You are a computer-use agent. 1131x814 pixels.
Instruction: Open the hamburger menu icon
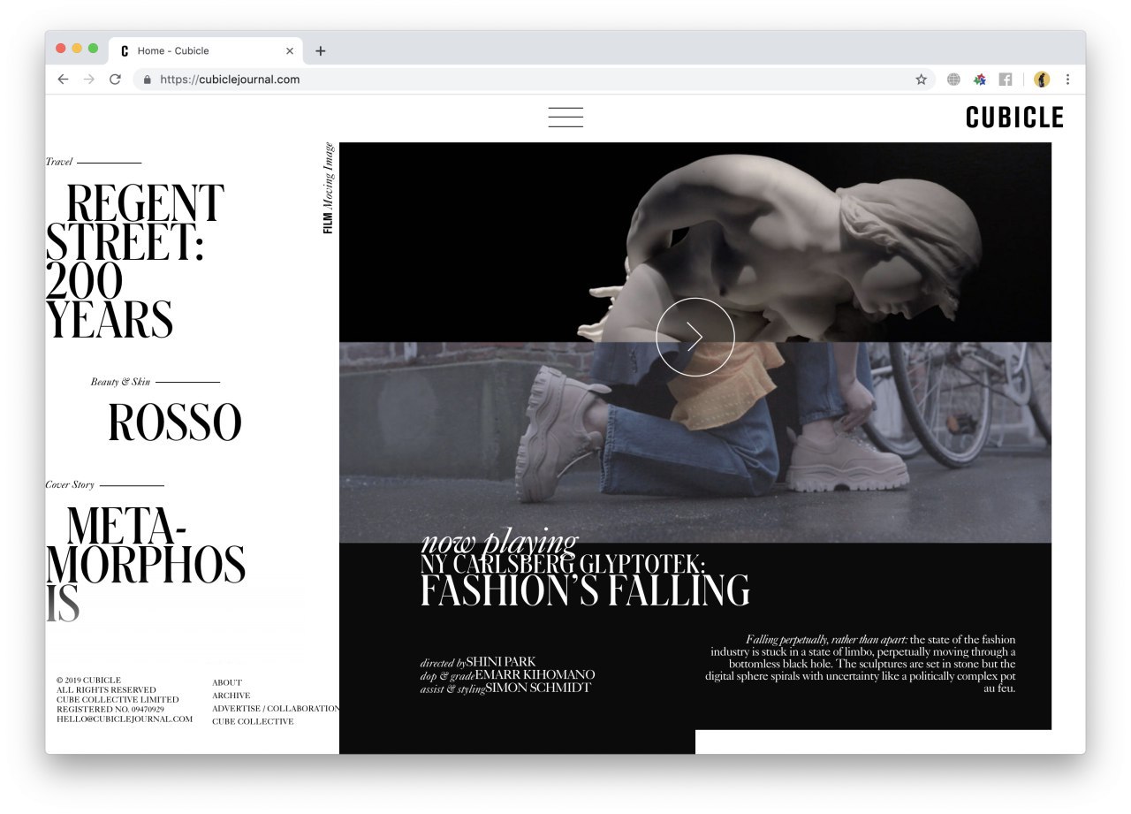point(565,118)
